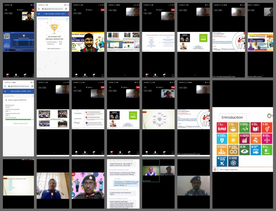Open hamburger menu on the trophy results page

(39, 14)
